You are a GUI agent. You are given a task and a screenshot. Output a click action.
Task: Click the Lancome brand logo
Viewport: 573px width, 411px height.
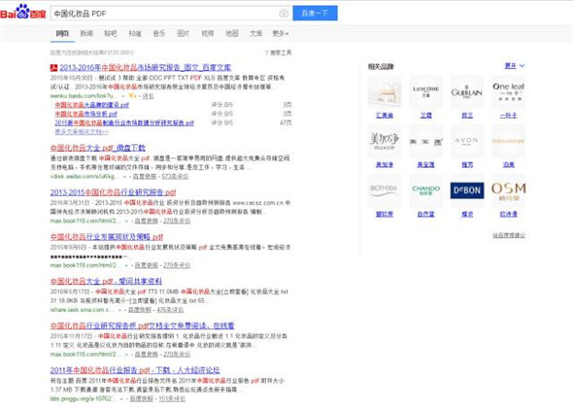pos(425,91)
